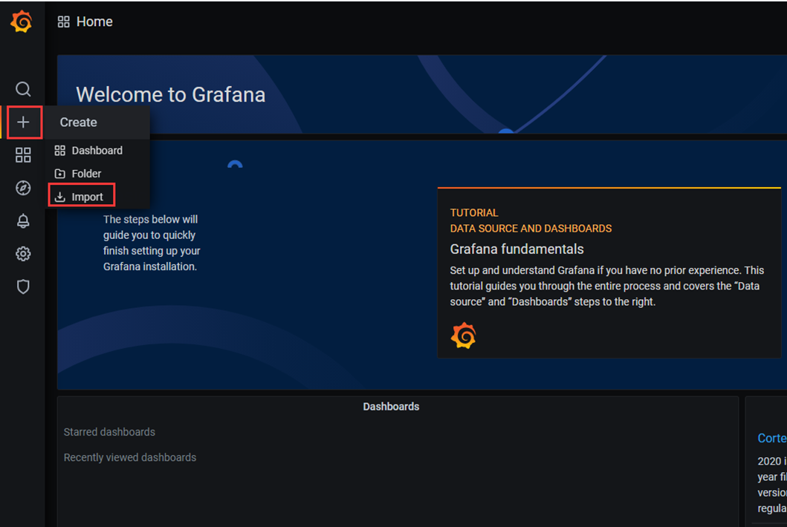Click the Recently viewed dashboards label
Screen dimensions: 787x527
pyautogui.click(x=130, y=458)
